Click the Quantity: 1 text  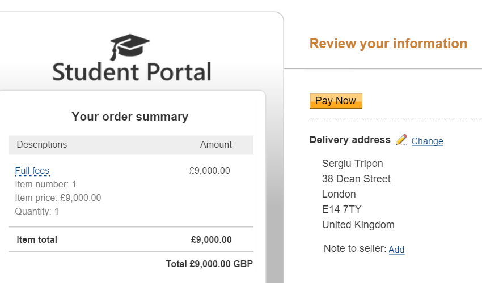coord(37,212)
